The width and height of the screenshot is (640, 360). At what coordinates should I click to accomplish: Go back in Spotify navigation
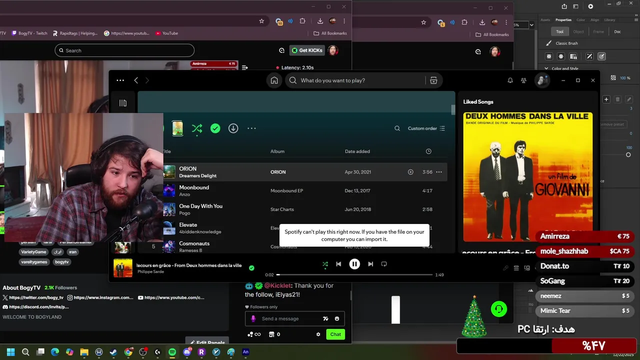tap(136, 80)
